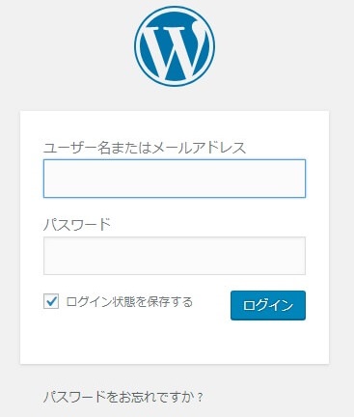Click the パスワード label above the field
Screen dimensions: 354x417
click(77, 224)
